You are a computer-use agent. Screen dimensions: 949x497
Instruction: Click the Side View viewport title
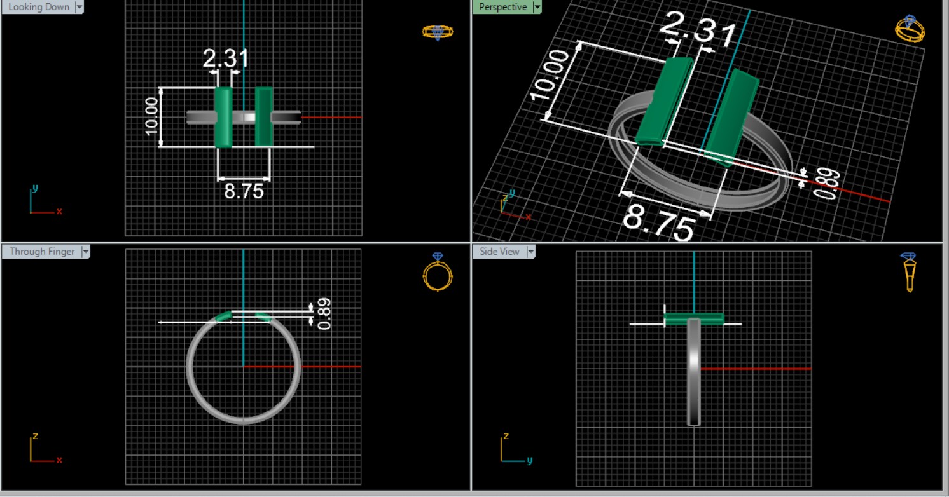pyautogui.click(x=499, y=252)
